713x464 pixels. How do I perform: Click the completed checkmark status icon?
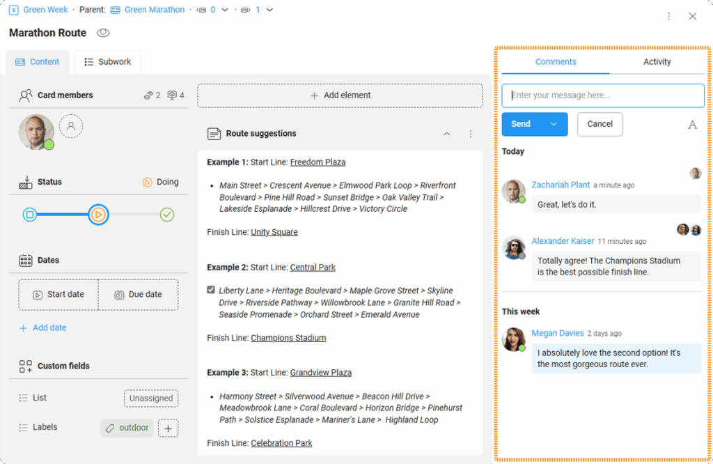click(167, 215)
